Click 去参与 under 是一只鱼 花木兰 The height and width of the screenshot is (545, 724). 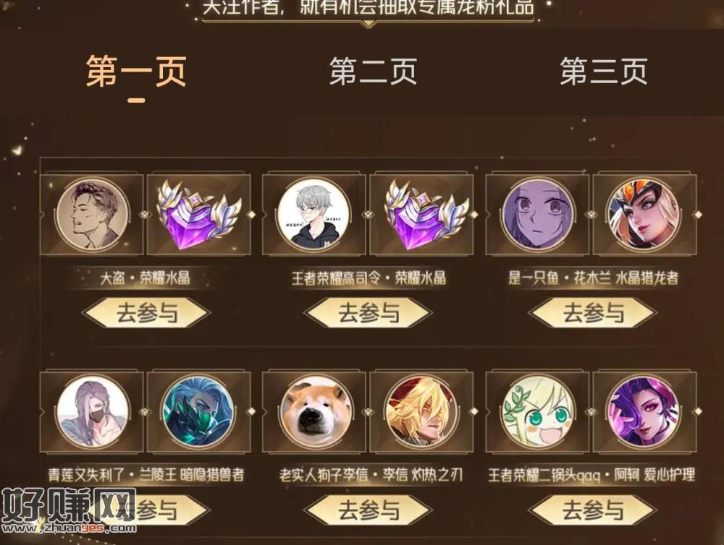(592, 312)
